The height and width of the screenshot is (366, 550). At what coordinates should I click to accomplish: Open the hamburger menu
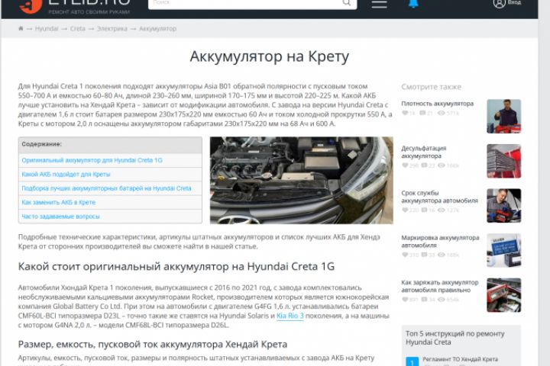[x=379, y=4]
